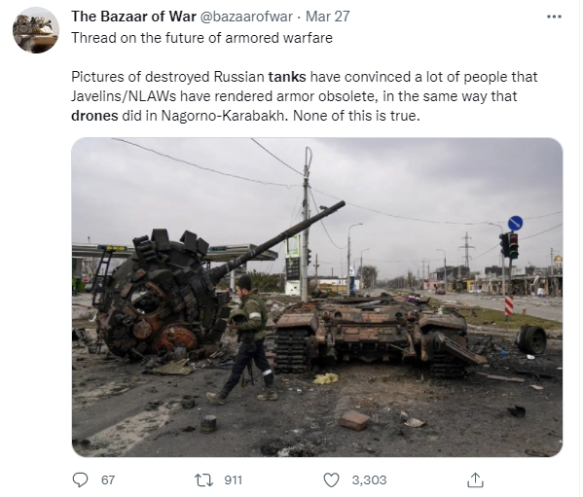
Task: Open The Bazaar of War profile avatar
Action: (x=36, y=30)
